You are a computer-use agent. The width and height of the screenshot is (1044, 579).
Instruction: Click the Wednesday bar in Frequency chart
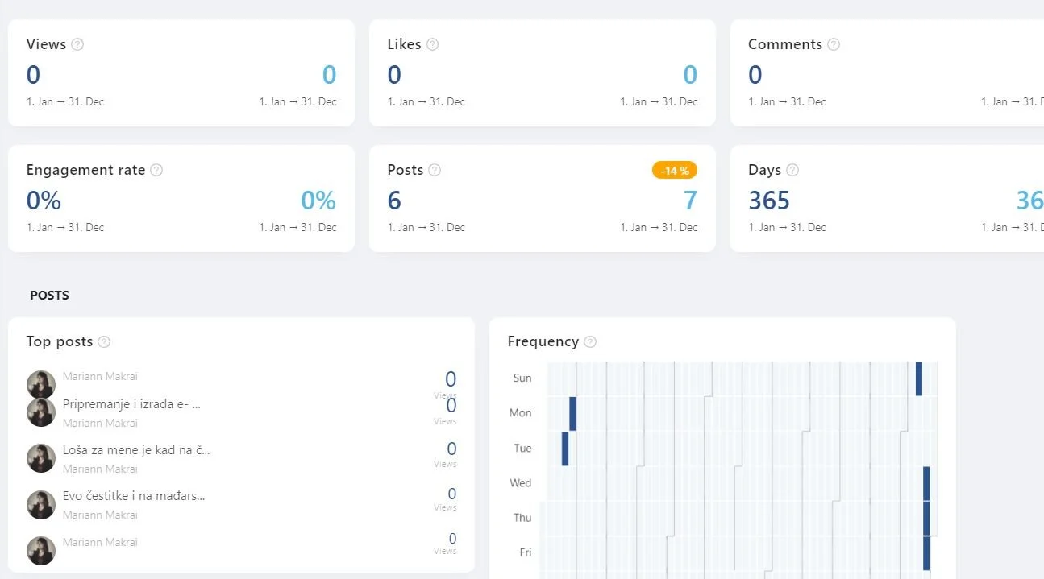tap(926, 483)
